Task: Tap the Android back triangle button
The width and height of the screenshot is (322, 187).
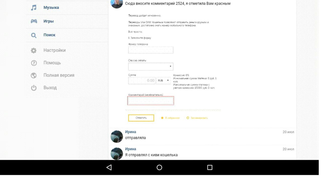Action: coord(109,167)
